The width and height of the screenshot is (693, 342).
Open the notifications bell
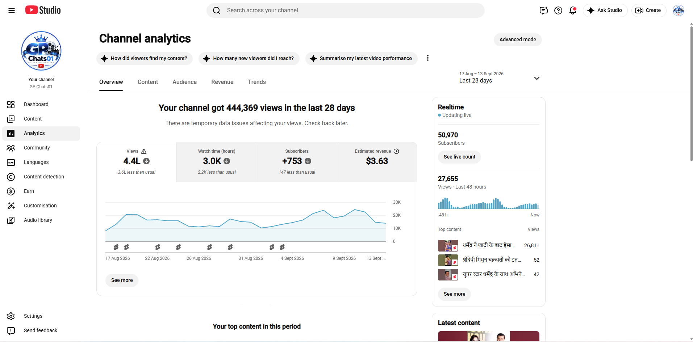[x=573, y=10]
